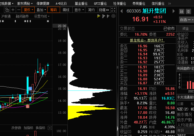This screenshot has height=136, width=194.
Task: Enter fullscreen with the expand-arrows icon
Action: tap(113, 10)
